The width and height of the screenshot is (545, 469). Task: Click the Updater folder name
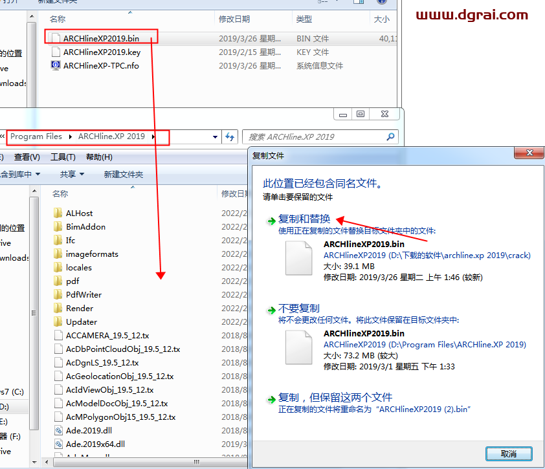(82, 322)
